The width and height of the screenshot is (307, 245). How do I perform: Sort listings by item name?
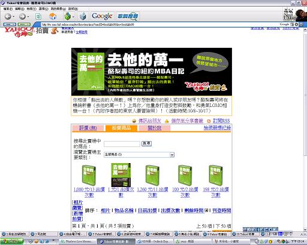124,210
